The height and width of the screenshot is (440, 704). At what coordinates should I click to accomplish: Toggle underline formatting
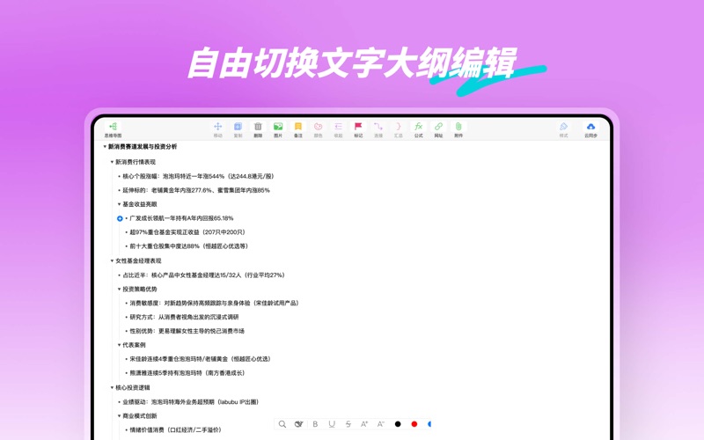click(x=332, y=424)
